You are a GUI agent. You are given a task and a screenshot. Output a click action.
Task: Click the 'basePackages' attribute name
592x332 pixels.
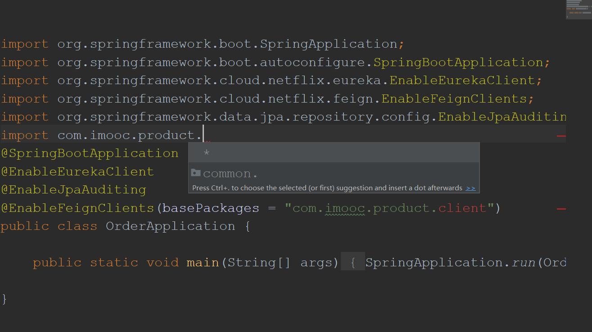point(211,208)
